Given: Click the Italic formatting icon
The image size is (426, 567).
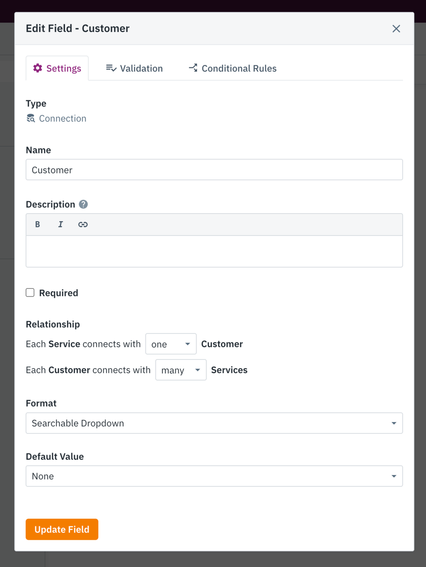Looking at the screenshot, I should [x=61, y=225].
